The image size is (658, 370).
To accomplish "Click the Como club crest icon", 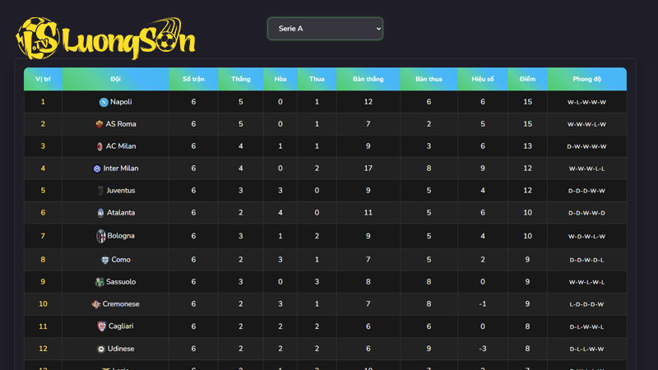I will click(x=104, y=260).
